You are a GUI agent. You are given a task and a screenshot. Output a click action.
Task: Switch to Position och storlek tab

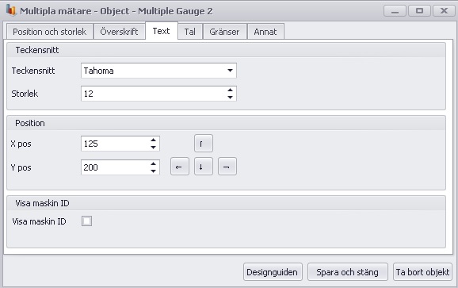(49, 32)
